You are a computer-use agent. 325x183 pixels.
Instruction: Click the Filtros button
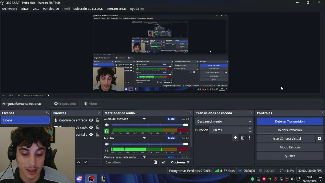(x=91, y=104)
